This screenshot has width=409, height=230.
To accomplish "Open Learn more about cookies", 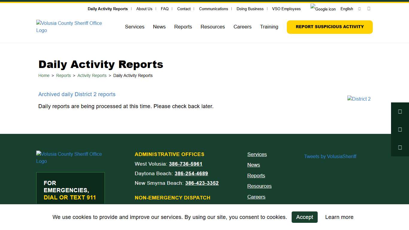I will pos(339,217).
